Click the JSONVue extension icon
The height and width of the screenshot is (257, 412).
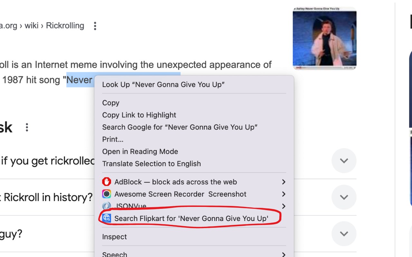click(x=107, y=206)
